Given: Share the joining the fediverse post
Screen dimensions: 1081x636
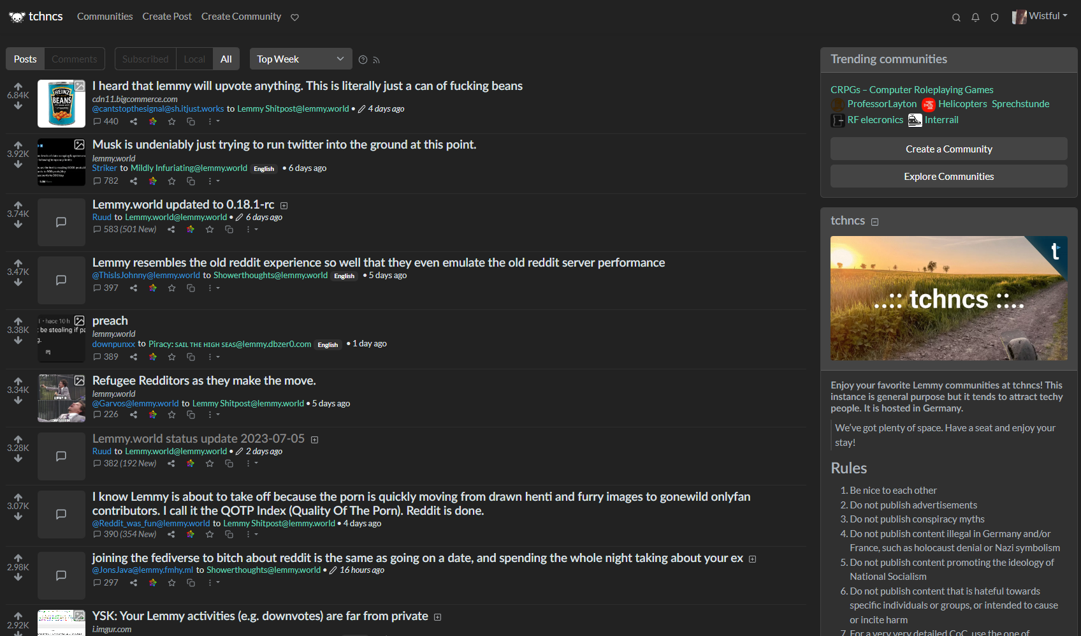Looking at the screenshot, I should [x=134, y=582].
